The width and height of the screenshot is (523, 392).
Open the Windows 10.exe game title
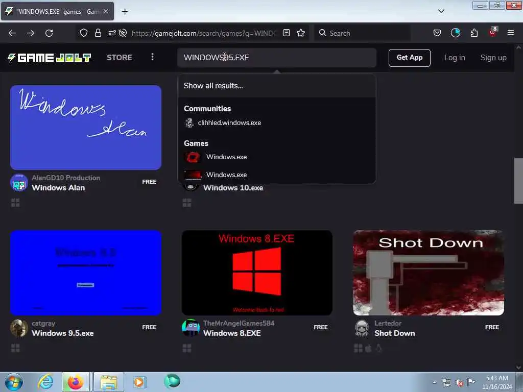[233, 188]
